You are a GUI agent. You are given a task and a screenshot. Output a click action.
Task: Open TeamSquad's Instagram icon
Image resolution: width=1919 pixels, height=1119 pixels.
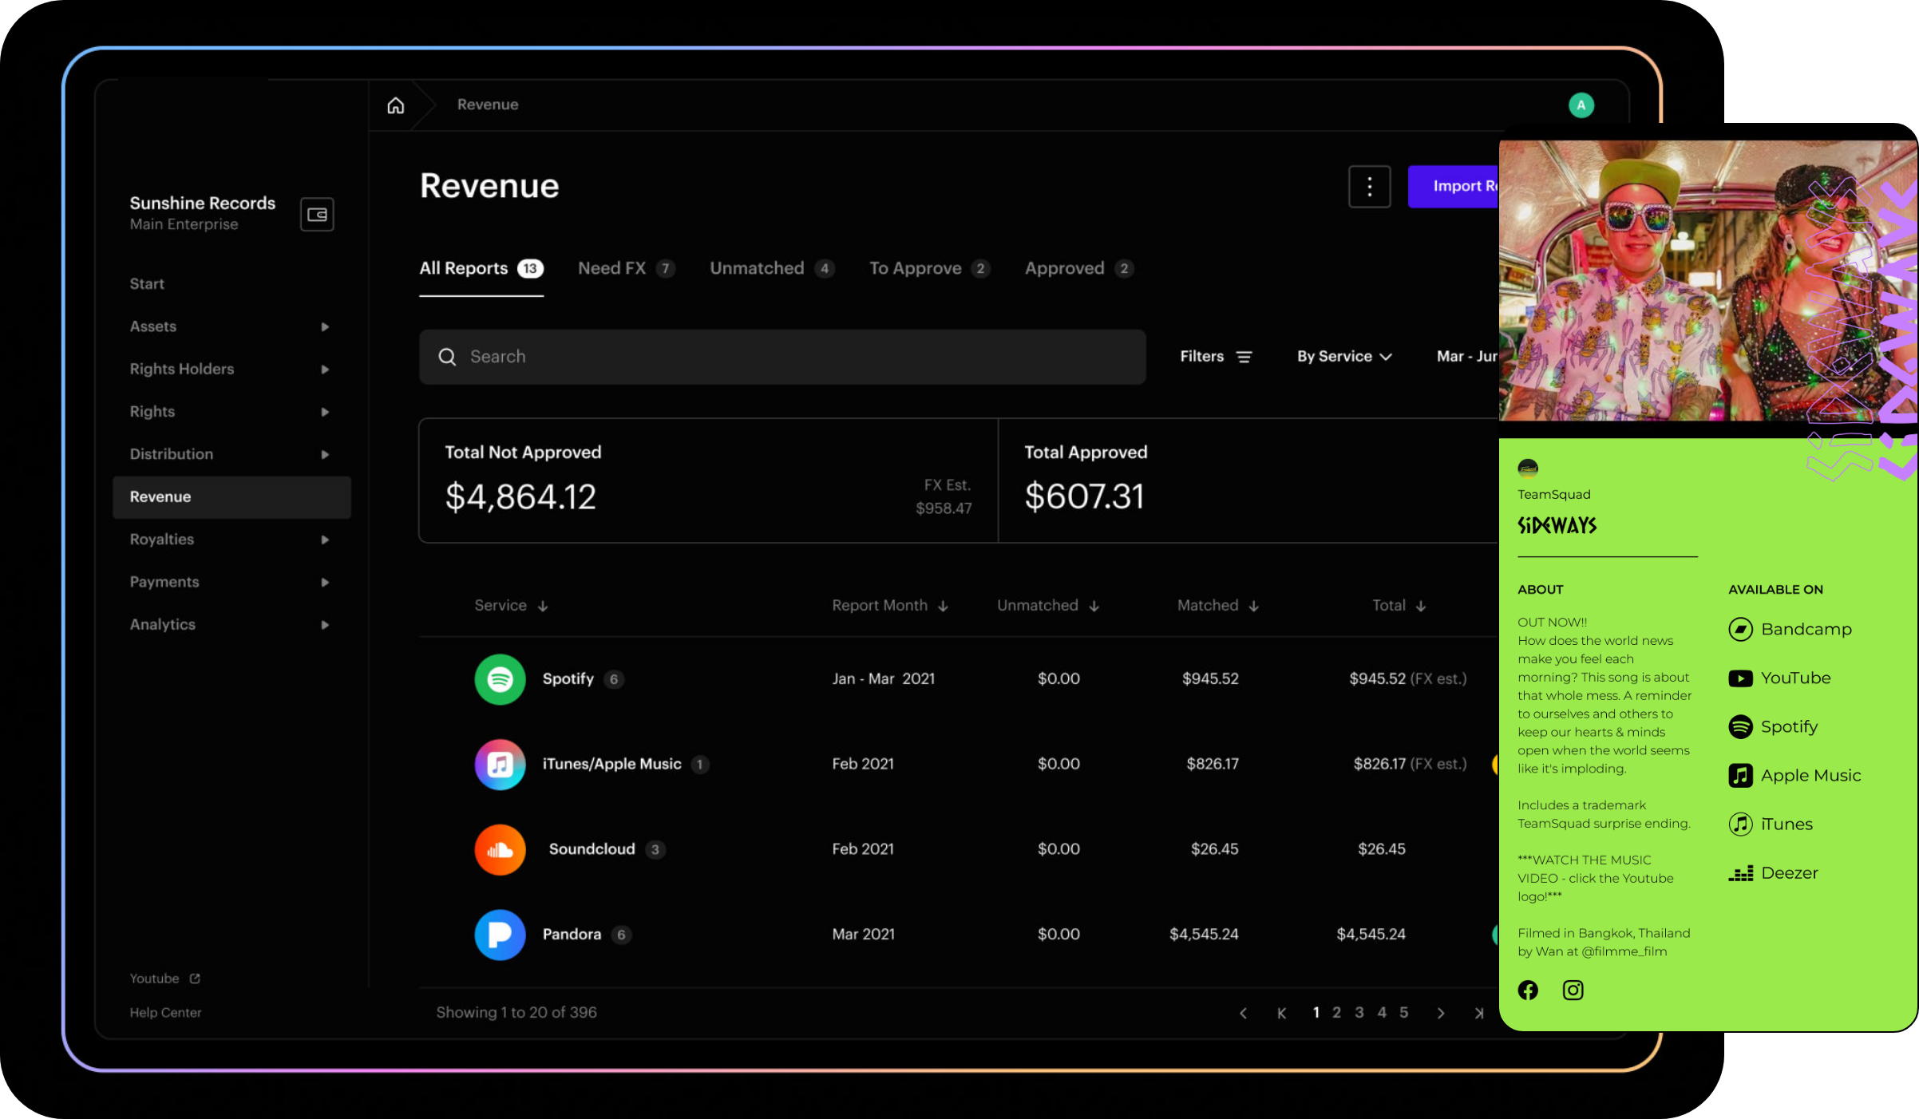pos(1573,990)
